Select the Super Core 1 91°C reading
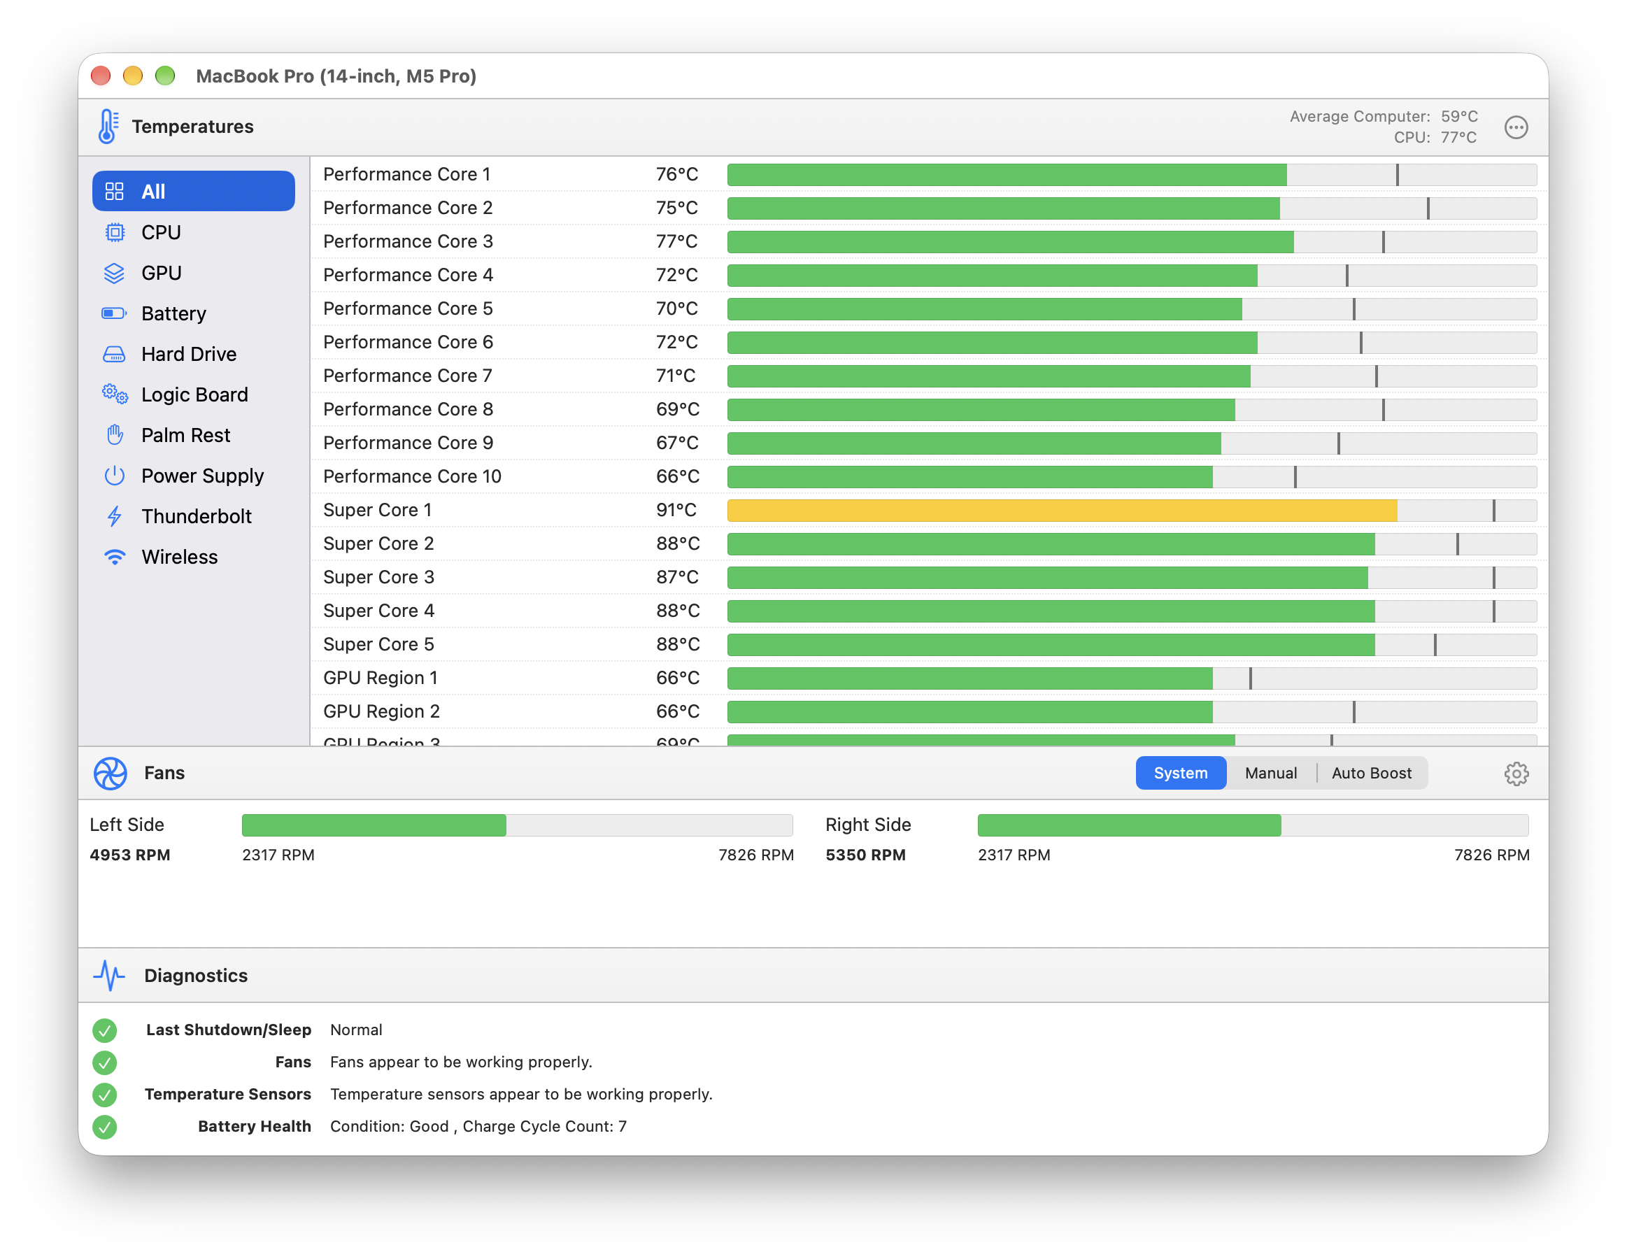The height and width of the screenshot is (1259, 1627). point(676,511)
